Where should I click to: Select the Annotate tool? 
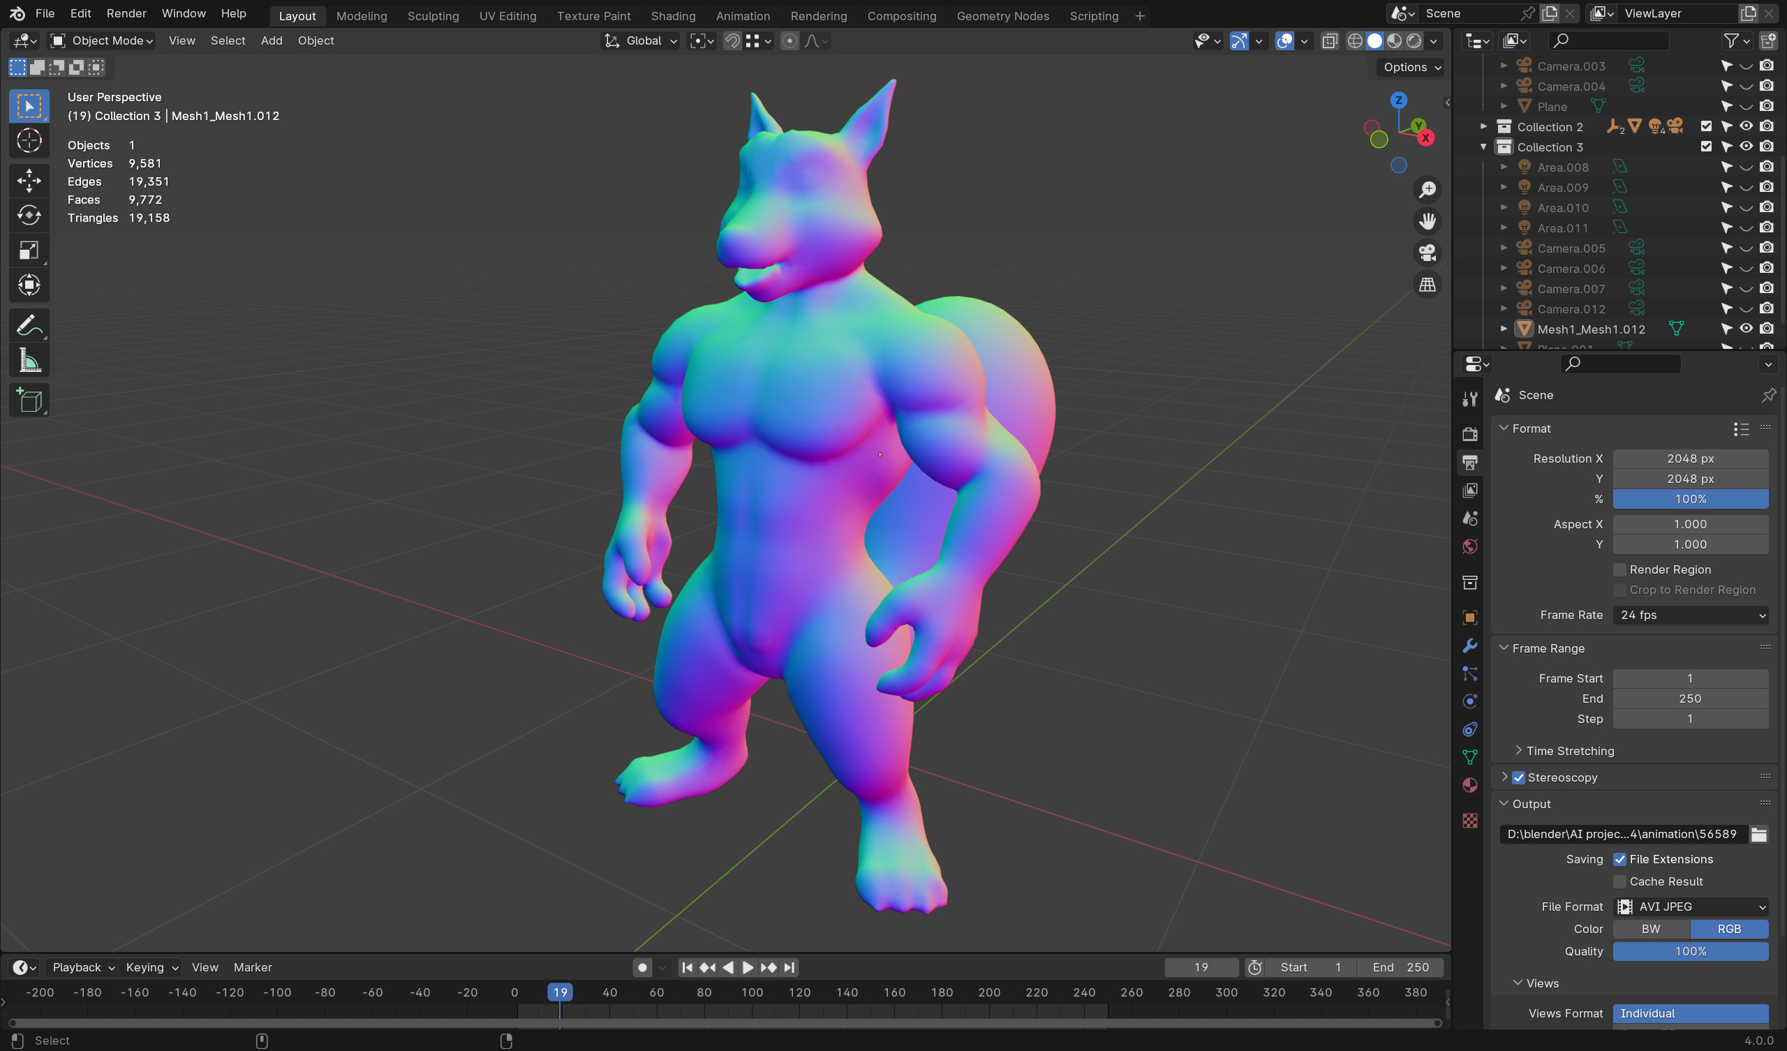[29, 325]
